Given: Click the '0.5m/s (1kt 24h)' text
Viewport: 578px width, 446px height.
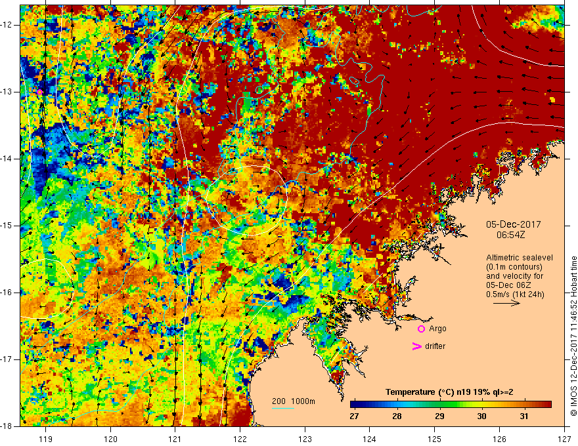Looking at the screenshot, I should click(x=515, y=294).
